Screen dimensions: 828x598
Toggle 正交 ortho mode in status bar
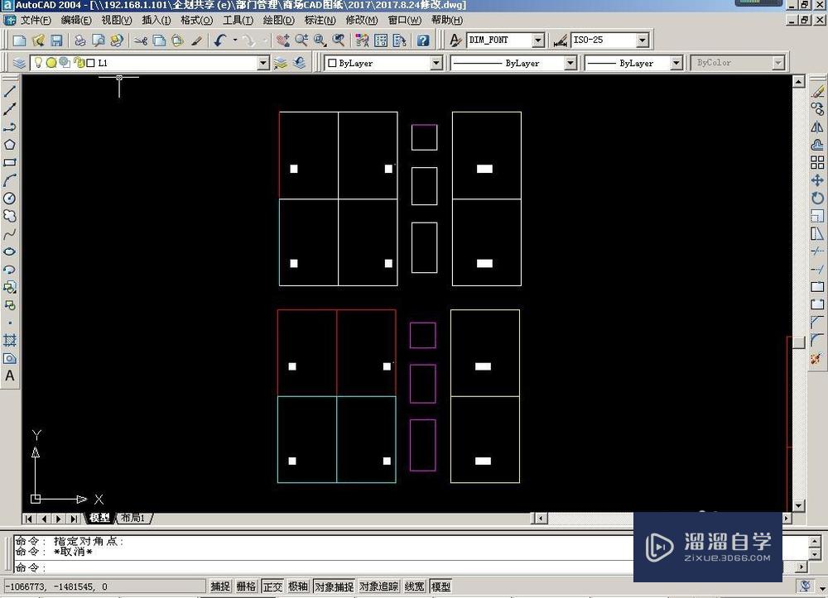[272, 586]
